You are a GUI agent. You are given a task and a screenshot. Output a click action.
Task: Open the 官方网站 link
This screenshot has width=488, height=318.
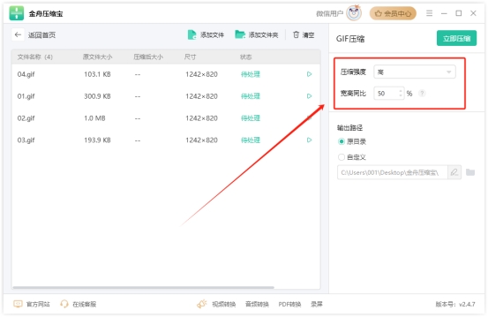(x=32, y=304)
